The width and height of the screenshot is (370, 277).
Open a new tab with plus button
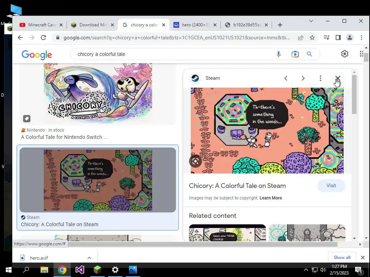pos(280,25)
